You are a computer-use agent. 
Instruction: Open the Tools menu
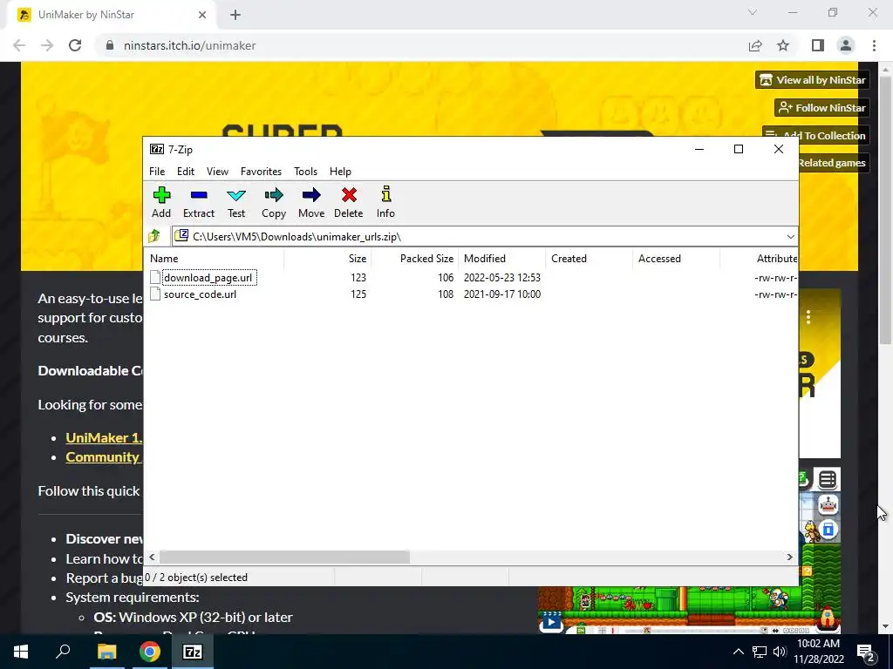[x=306, y=172]
